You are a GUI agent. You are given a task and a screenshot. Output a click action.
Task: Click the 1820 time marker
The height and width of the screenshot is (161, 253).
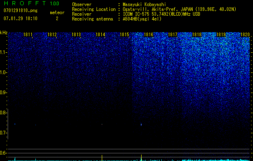coord(245,35)
